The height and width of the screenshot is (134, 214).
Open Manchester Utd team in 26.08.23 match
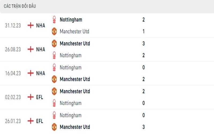75,43
